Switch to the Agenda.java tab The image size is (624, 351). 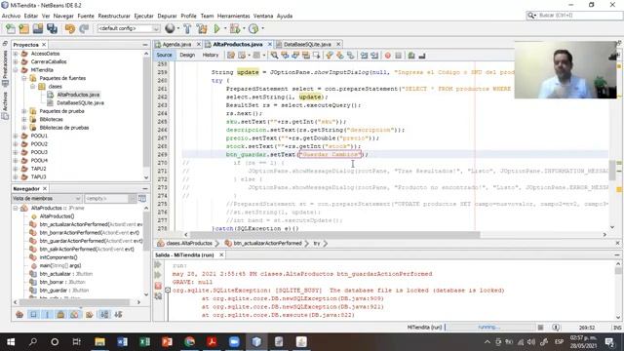(x=176, y=44)
